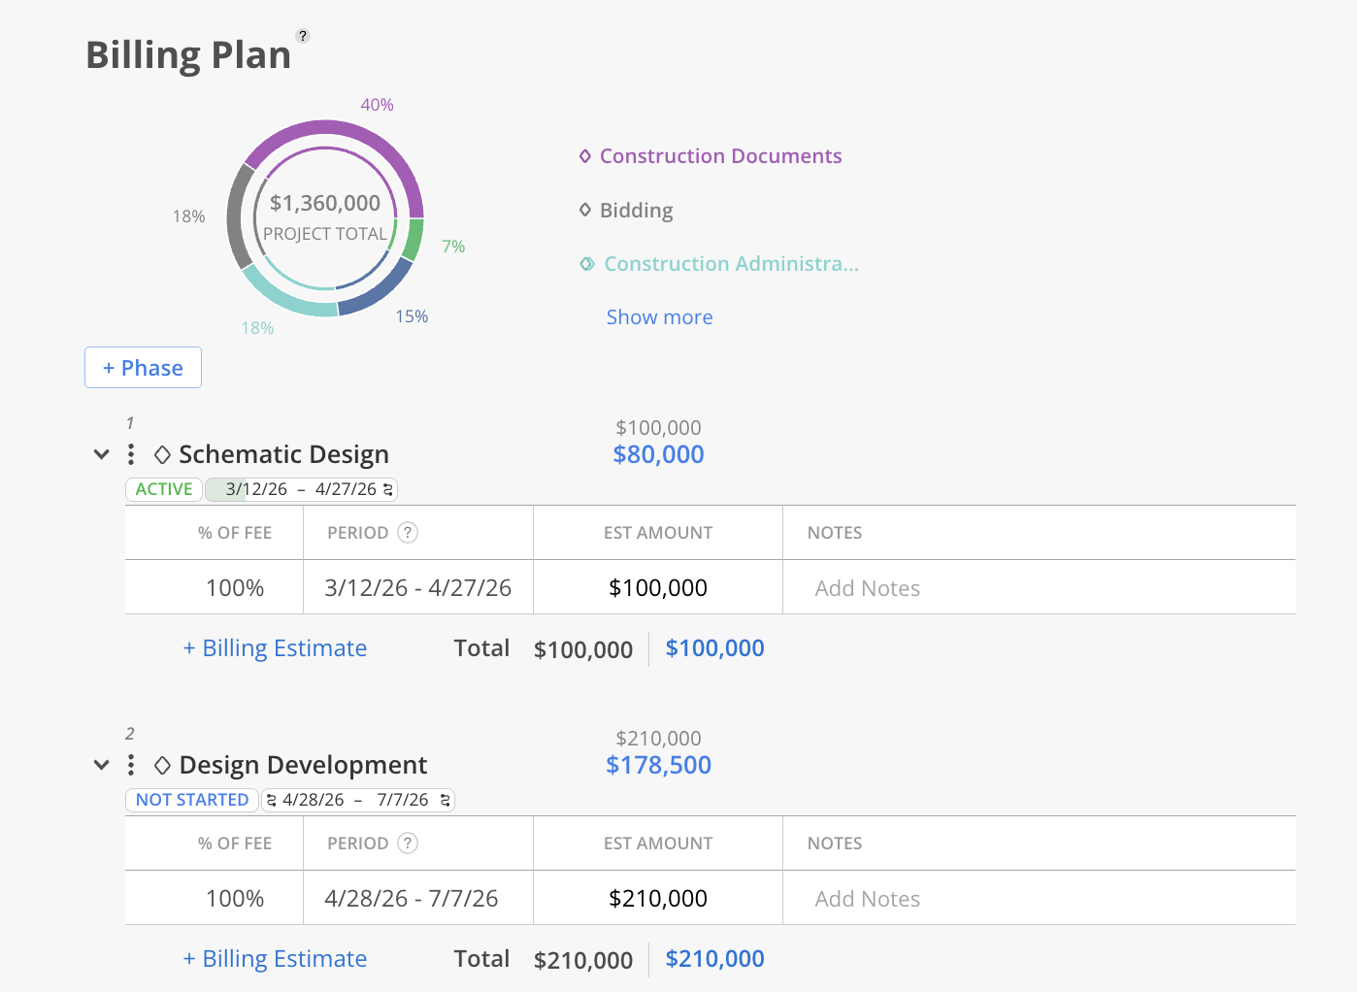Viewport: 1357px width, 992px height.
Task: Click the diamond icon beside Design Development
Action: tap(162, 765)
